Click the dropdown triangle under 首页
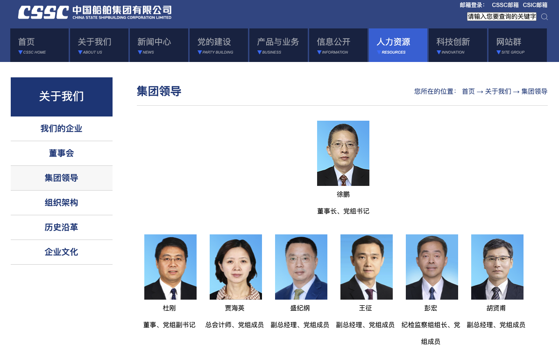559x356 pixels. [21, 52]
